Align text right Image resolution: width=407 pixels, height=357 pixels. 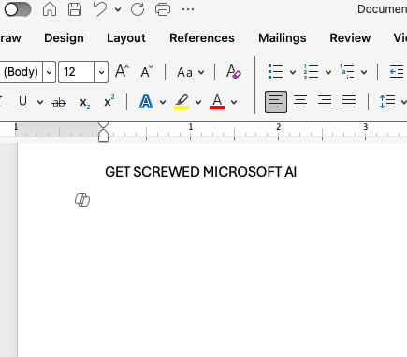pyautogui.click(x=325, y=102)
